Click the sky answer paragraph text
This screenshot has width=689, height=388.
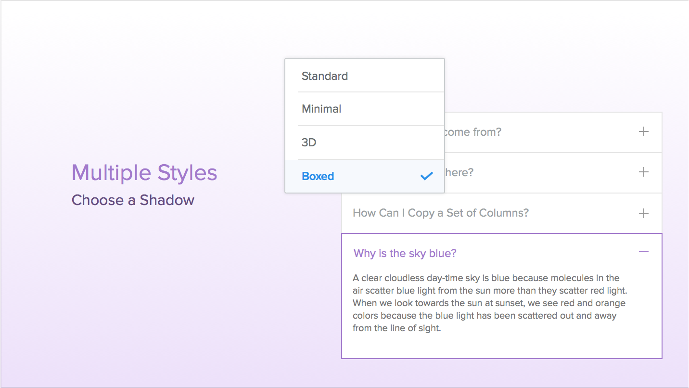pyautogui.click(x=489, y=303)
